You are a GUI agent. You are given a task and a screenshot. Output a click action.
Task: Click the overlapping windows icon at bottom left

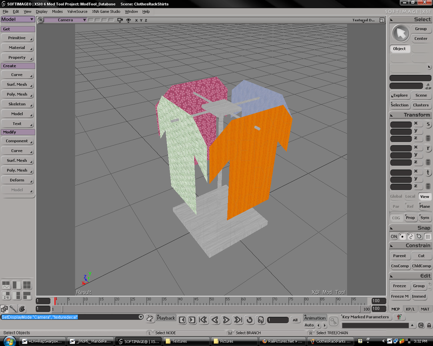pyautogui.click(x=4, y=309)
